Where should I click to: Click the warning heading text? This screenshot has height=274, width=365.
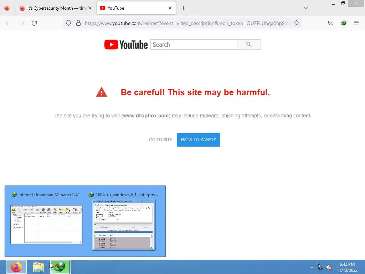click(195, 92)
